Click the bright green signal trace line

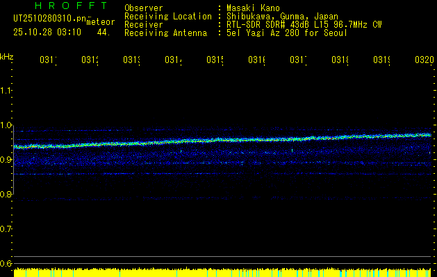point(222,140)
